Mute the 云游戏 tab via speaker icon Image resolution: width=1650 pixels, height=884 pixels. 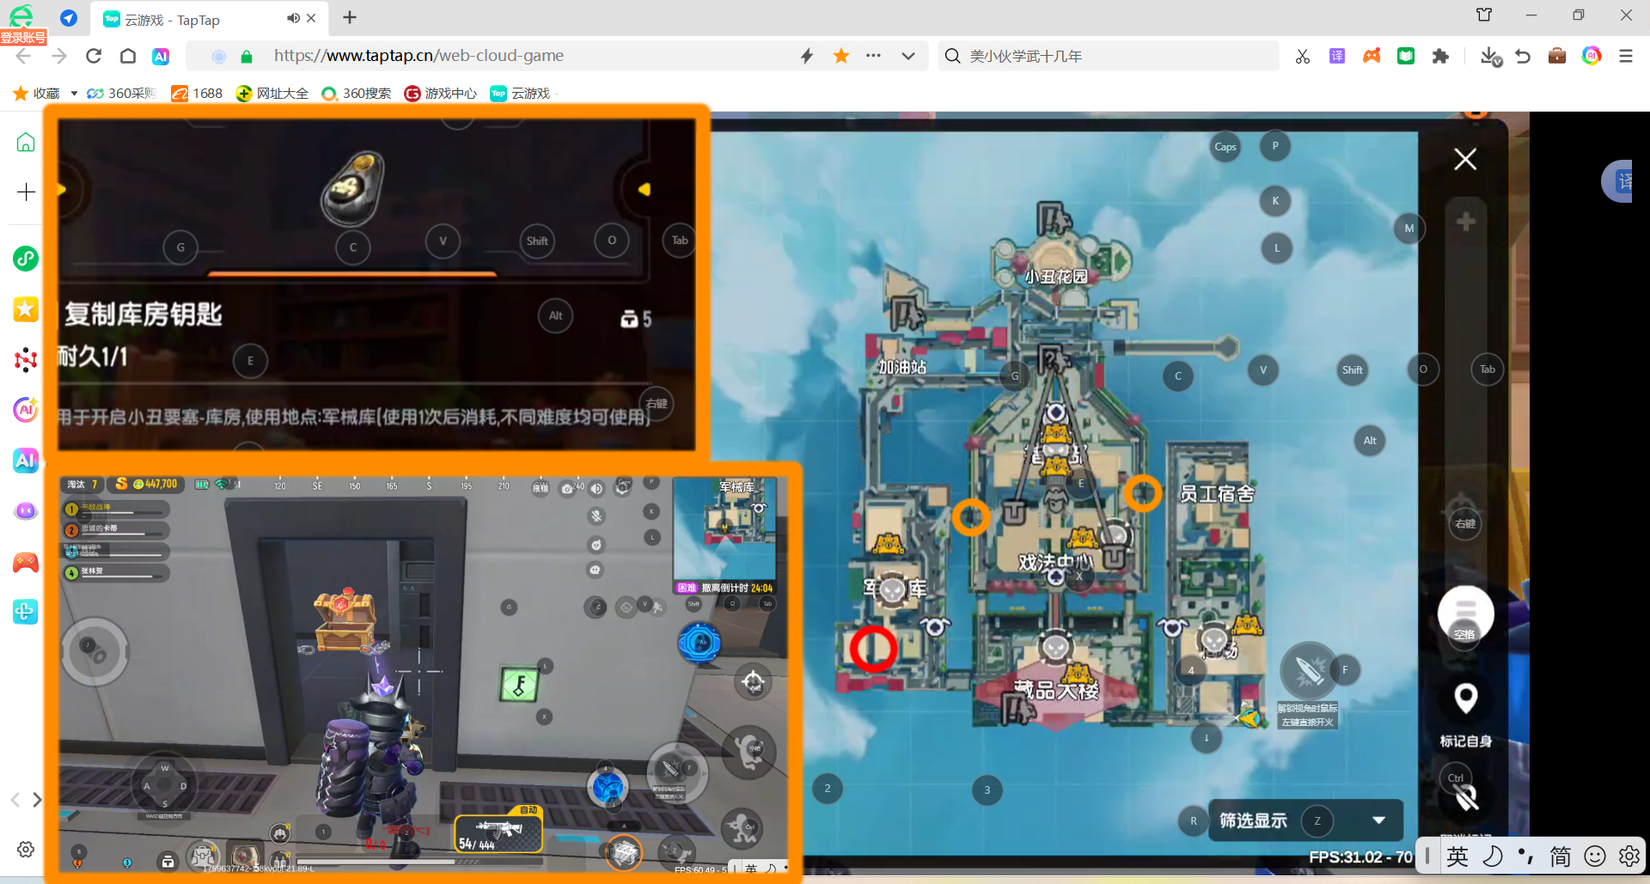293,18
